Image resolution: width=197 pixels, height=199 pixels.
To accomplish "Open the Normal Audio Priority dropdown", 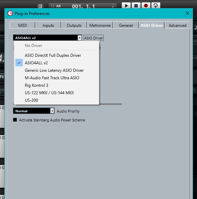I will click(x=34, y=111).
